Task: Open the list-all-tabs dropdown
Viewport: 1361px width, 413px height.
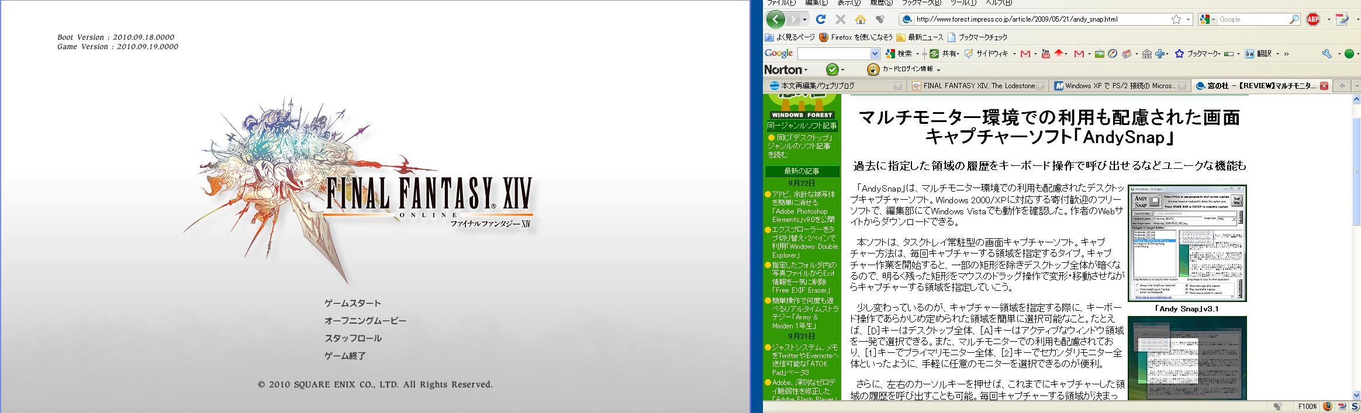Action: (1356, 86)
